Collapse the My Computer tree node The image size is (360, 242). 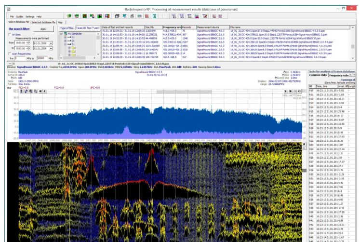(61, 34)
